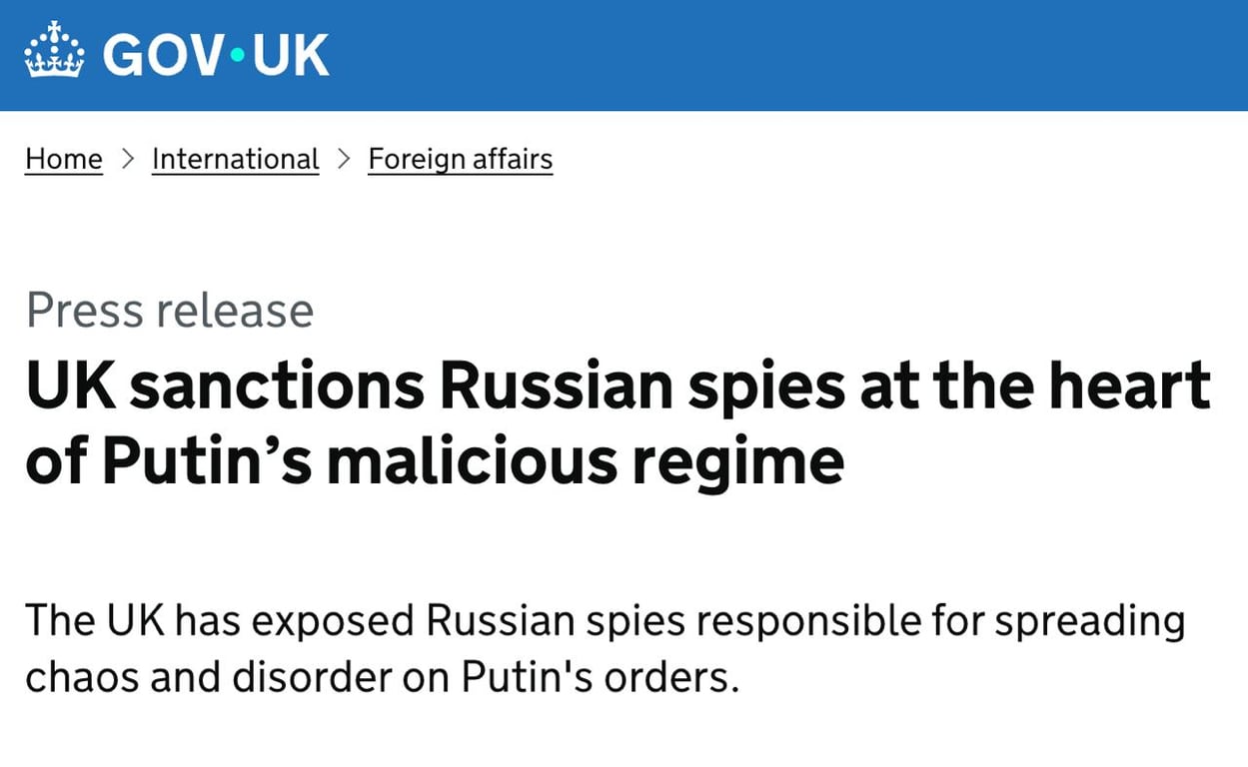The width and height of the screenshot is (1248, 767).
Task: Go to the Home breadcrumb link
Action: [64, 160]
